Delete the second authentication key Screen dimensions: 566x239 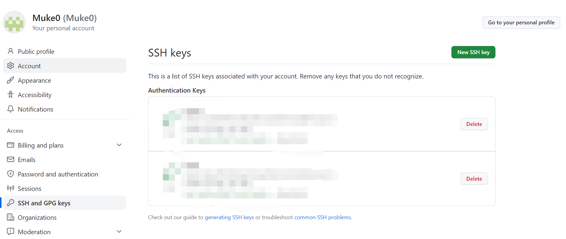[474, 179]
